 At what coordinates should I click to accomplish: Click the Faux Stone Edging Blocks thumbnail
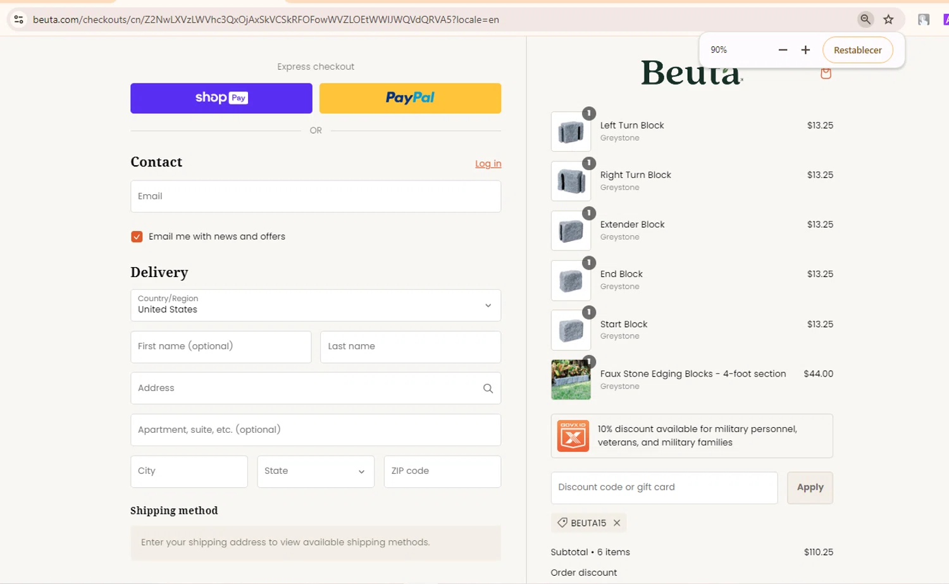click(x=571, y=380)
